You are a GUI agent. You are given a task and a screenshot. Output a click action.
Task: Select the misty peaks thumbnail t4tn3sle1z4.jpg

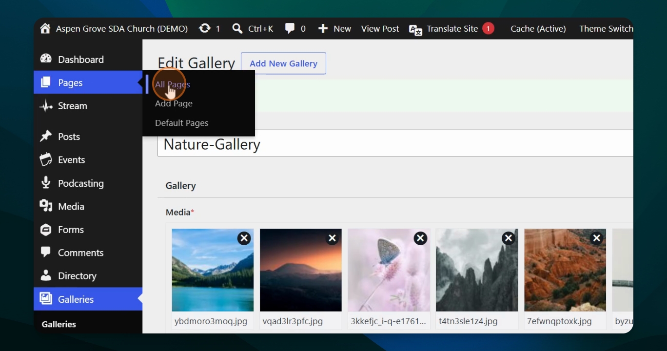[x=477, y=270]
